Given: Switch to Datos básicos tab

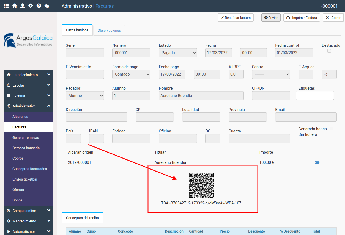Looking at the screenshot, I should 77,30.
